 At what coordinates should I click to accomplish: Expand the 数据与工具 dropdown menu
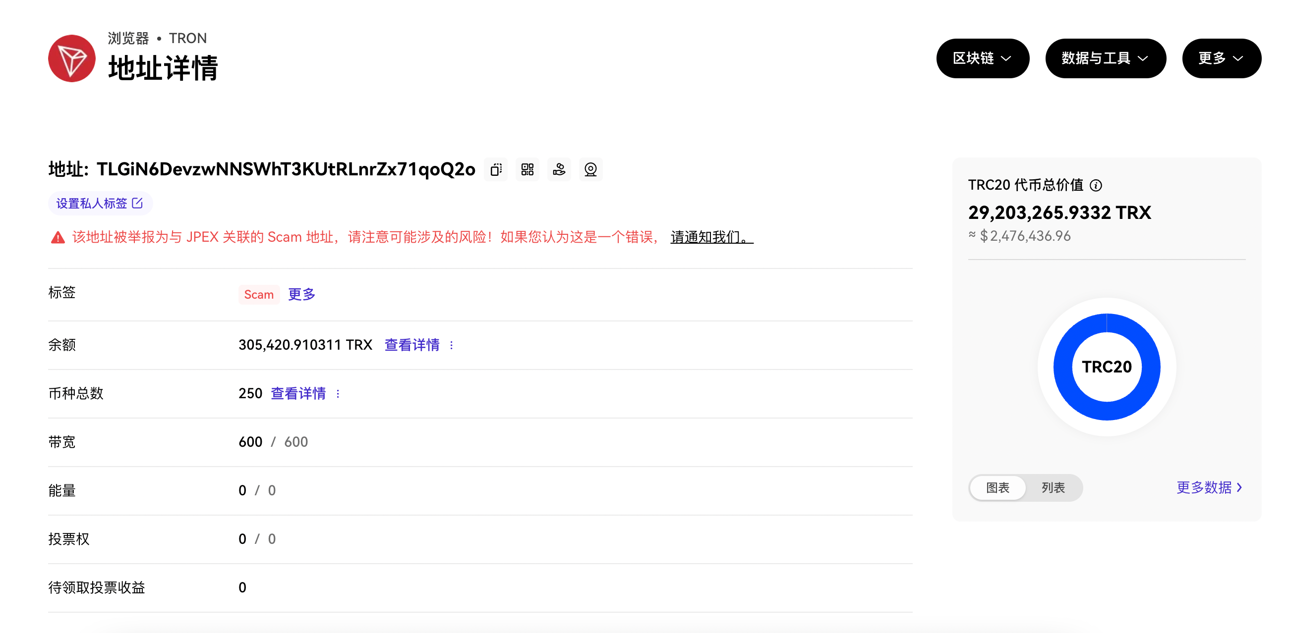1105,58
